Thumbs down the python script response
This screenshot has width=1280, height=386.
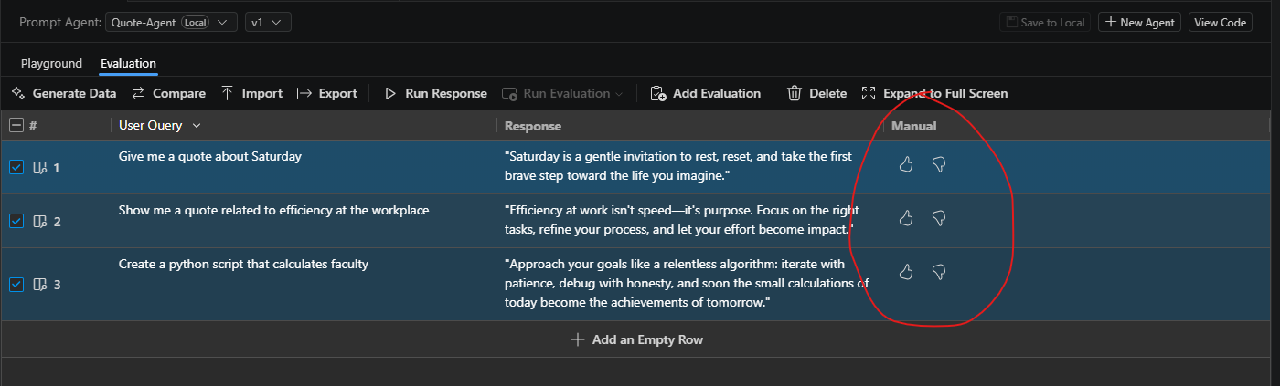pos(938,272)
